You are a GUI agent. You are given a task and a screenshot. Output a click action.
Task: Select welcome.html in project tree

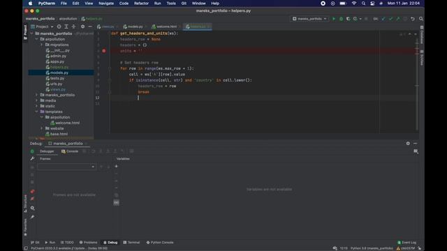pyautogui.click(x=67, y=123)
